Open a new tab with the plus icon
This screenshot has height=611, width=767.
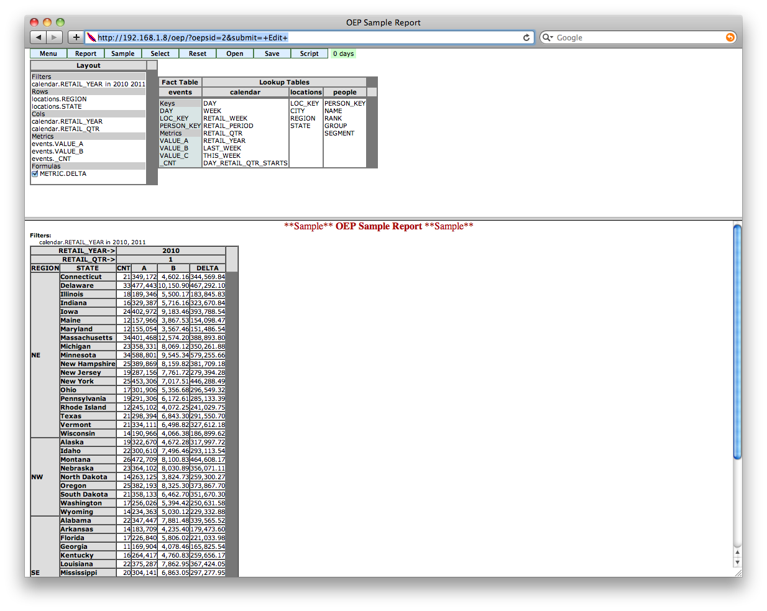click(76, 37)
